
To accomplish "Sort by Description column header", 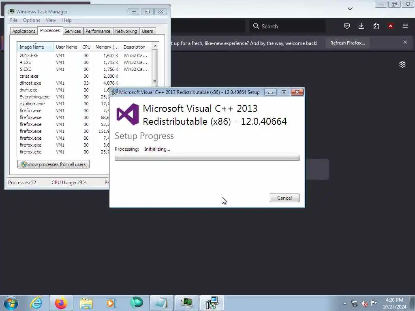I will pos(136,47).
